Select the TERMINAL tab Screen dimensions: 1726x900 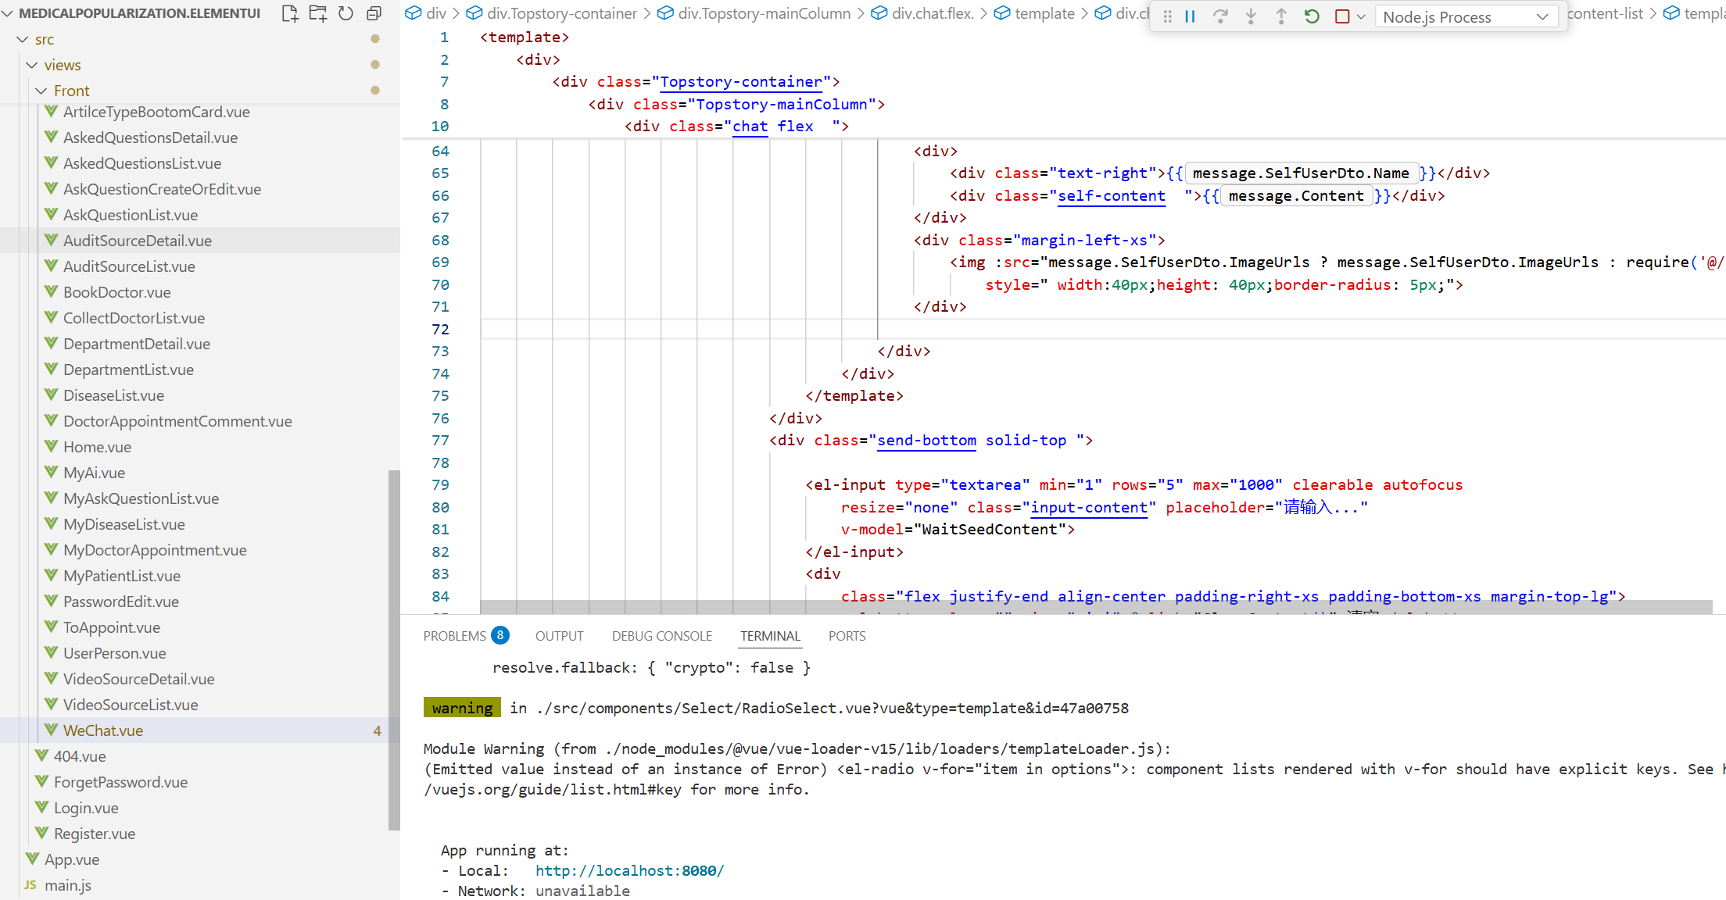click(770, 636)
